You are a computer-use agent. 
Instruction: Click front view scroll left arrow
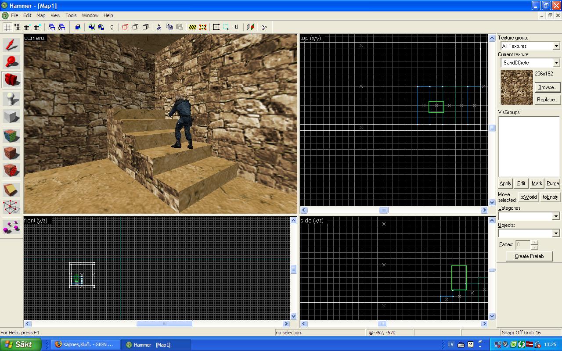click(x=28, y=324)
